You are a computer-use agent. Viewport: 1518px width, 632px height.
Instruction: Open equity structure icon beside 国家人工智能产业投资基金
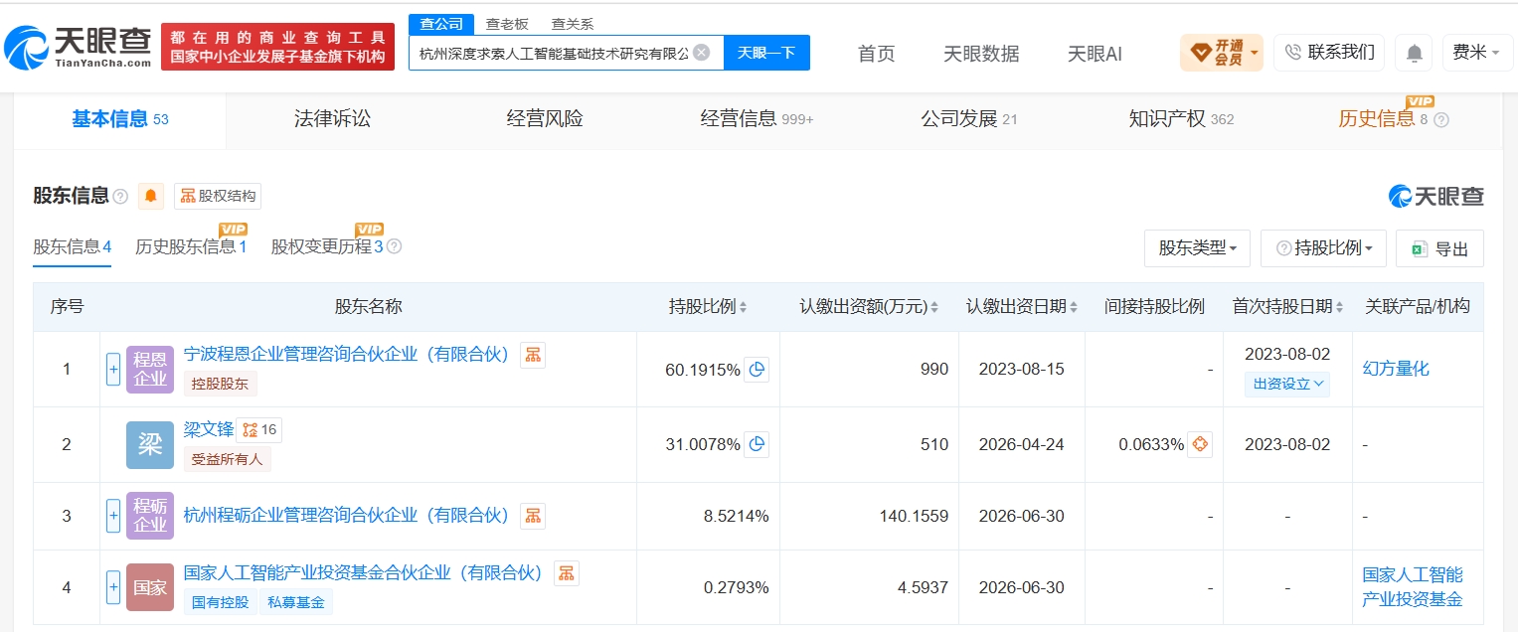pyautogui.click(x=567, y=572)
